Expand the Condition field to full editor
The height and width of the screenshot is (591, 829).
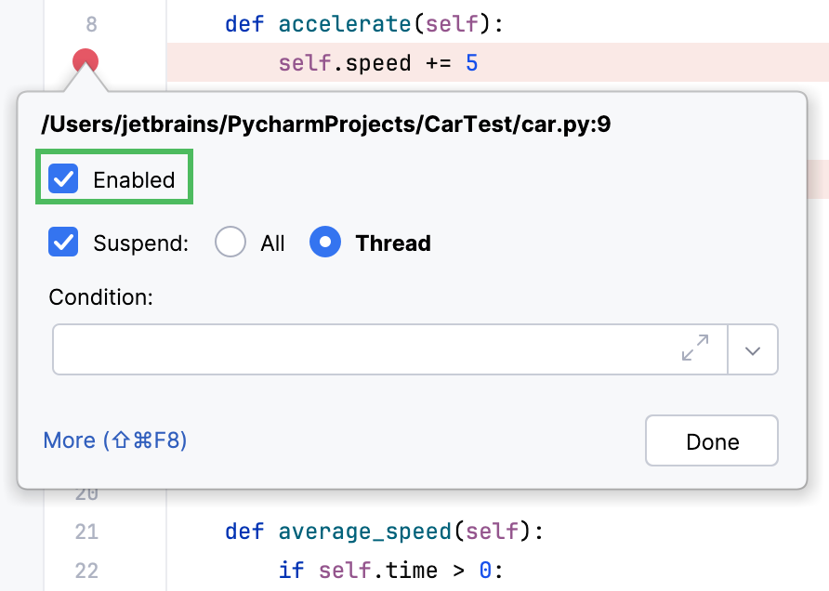click(x=694, y=349)
